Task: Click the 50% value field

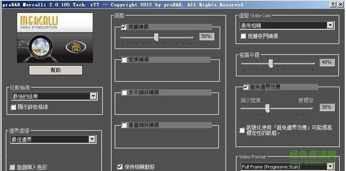Action: click(206, 36)
